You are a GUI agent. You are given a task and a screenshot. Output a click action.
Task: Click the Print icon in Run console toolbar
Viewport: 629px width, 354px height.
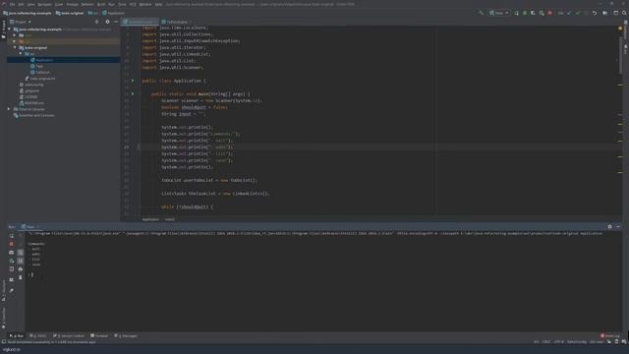coord(21,268)
